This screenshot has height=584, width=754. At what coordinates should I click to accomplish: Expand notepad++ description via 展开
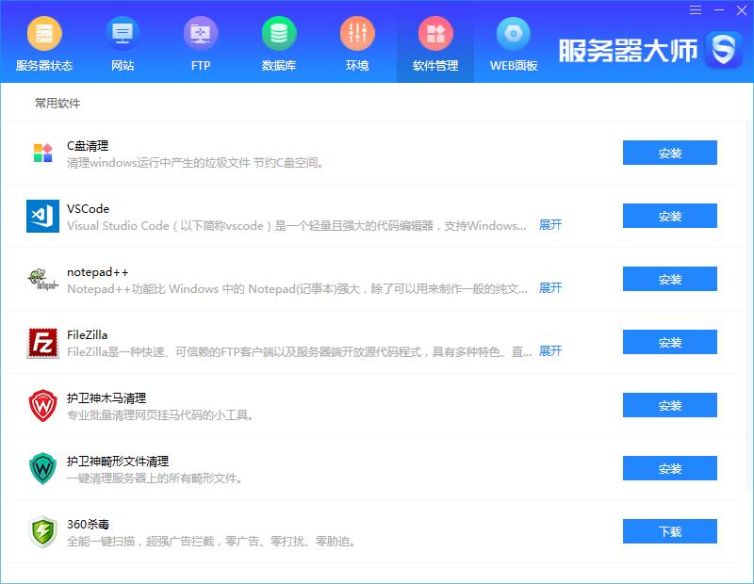(x=550, y=287)
